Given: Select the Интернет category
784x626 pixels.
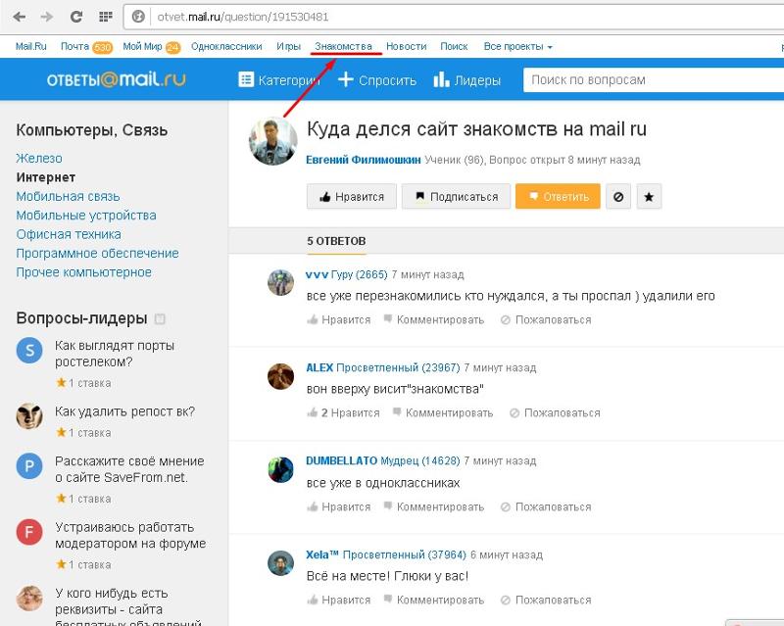Looking at the screenshot, I should coord(46,177).
